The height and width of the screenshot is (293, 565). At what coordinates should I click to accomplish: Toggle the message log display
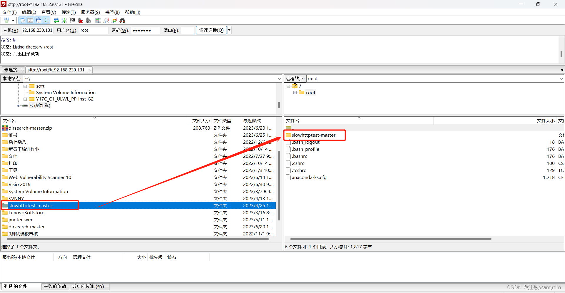(x=23, y=20)
